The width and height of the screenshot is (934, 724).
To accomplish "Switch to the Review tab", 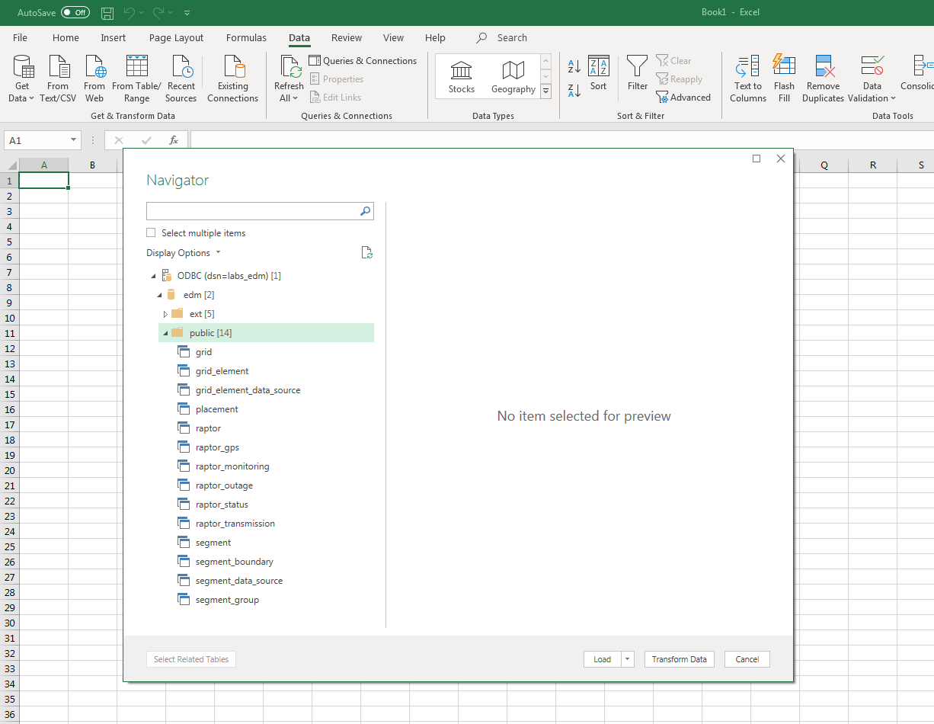I will pyautogui.click(x=347, y=38).
